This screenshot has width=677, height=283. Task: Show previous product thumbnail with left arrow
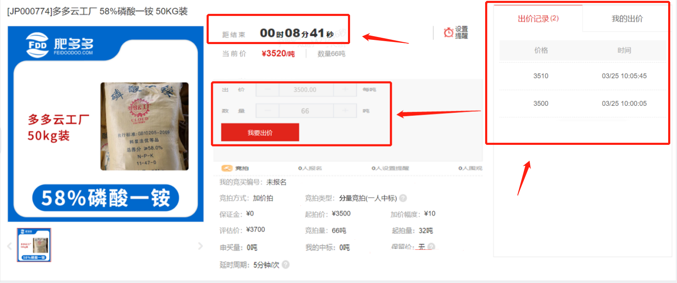pyautogui.click(x=9, y=246)
